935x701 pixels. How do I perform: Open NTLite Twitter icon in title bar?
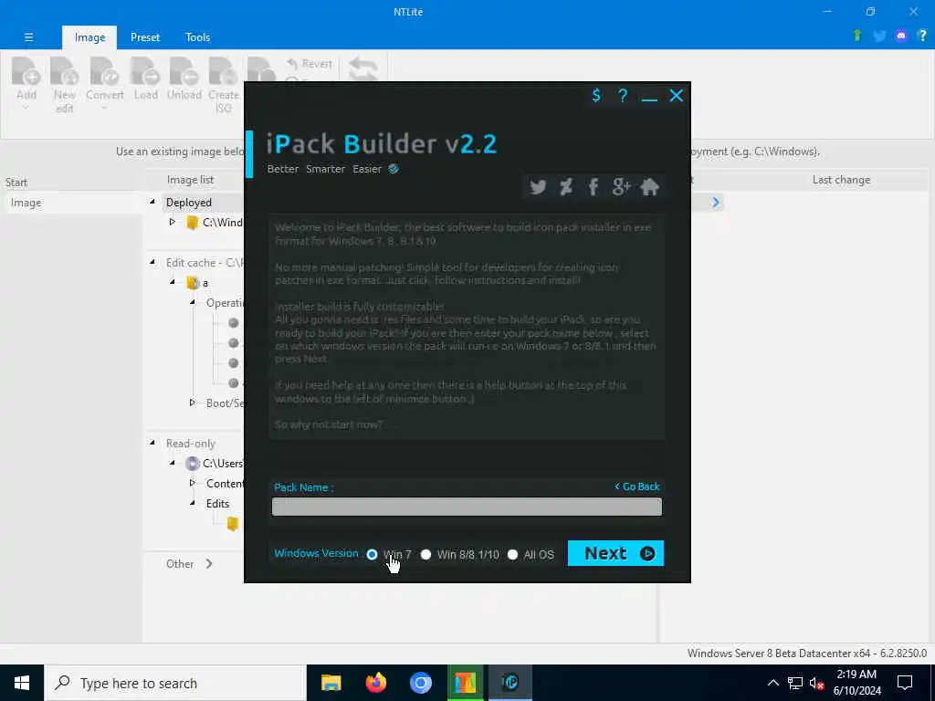point(879,36)
